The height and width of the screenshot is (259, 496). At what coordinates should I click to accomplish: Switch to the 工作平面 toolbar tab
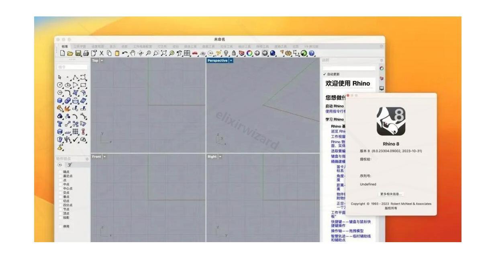80,47
